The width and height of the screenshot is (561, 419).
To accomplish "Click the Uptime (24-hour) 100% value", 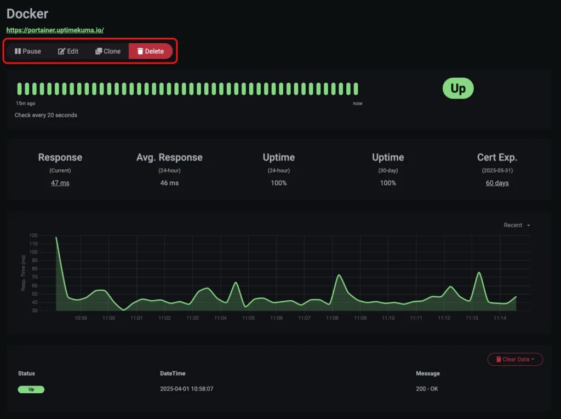I will [x=279, y=183].
